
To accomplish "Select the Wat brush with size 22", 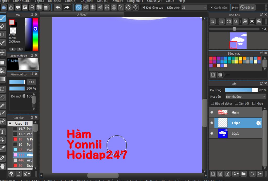I will 23,150.
